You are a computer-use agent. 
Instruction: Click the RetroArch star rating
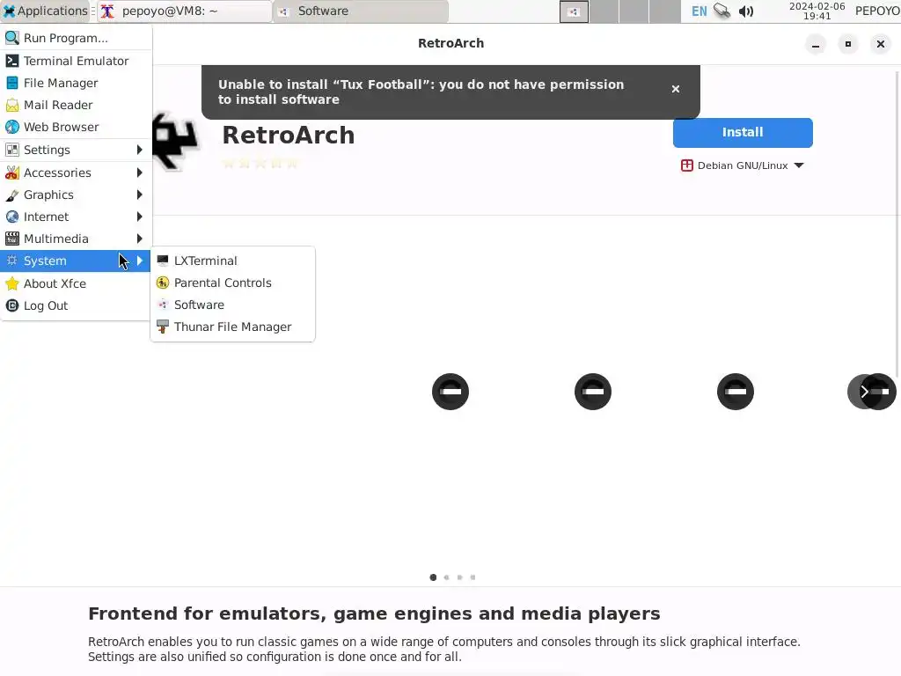click(260, 163)
